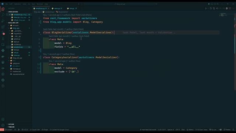Click the Prettier status item
This screenshot has height=133, width=236.
click(x=227, y=130)
